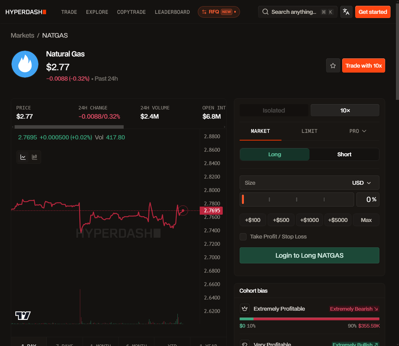Screen dimensions: 399x346
Task: Click the Vol 417.80 chart readout
Action: (x=110, y=137)
